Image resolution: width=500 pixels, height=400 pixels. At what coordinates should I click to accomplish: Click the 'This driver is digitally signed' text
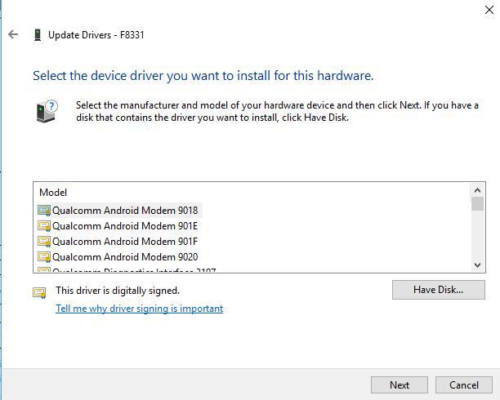[x=118, y=291]
